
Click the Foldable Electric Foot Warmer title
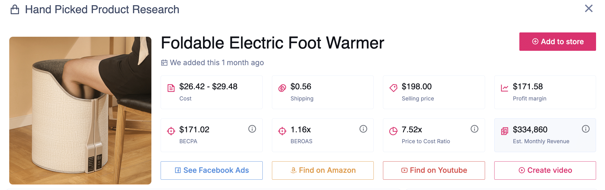coord(272,43)
